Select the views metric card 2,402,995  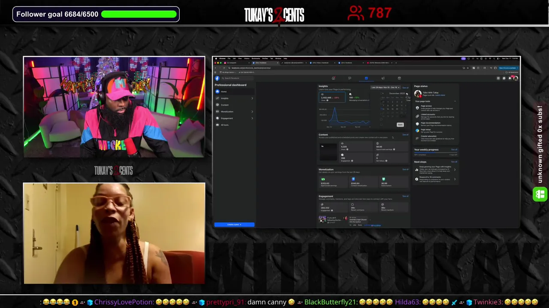pos(332,97)
